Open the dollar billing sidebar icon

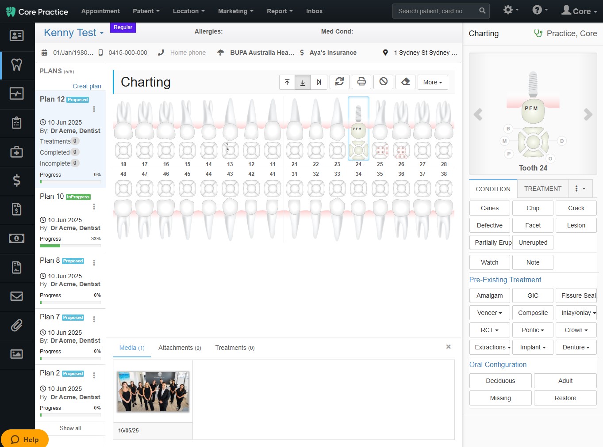[17, 180]
